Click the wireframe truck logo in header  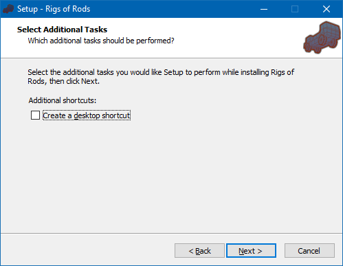pos(322,38)
